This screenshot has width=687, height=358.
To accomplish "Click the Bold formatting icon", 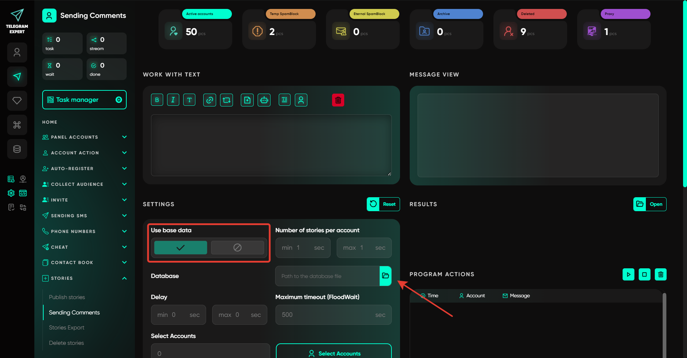I will [157, 100].
